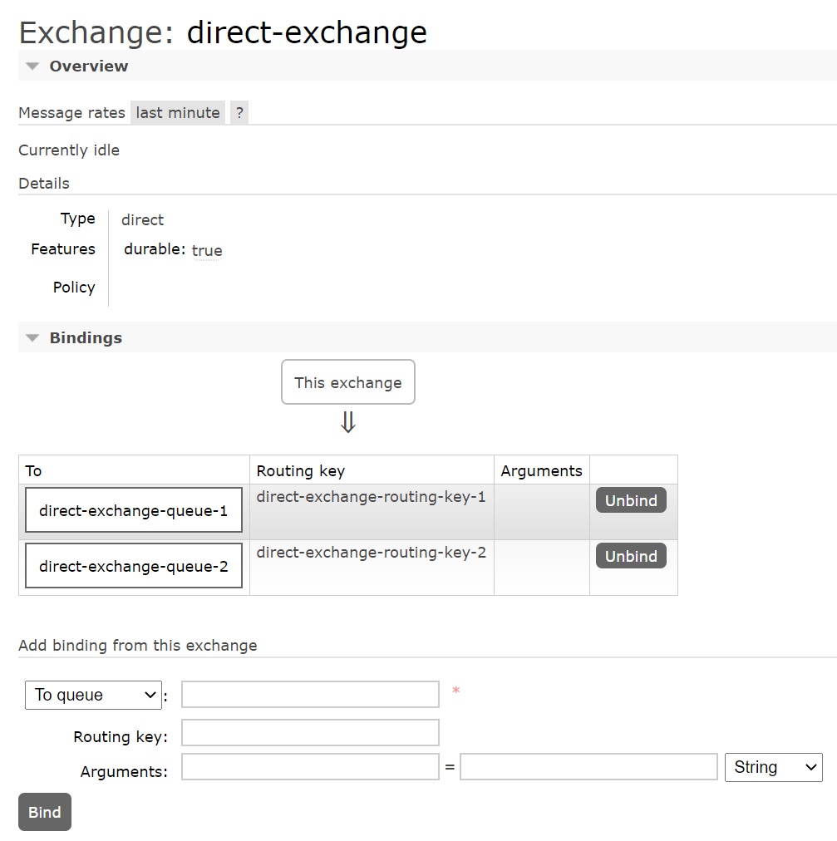Screen dimensions: 837x841
Task: Click the Arguments key input field
Action: pyautogui.click(x=310, y=767)
